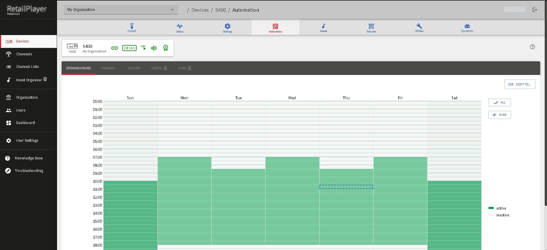Click the S400 volume speaker icon
Viewport: 547px width, 250px height.
point(154,48)
